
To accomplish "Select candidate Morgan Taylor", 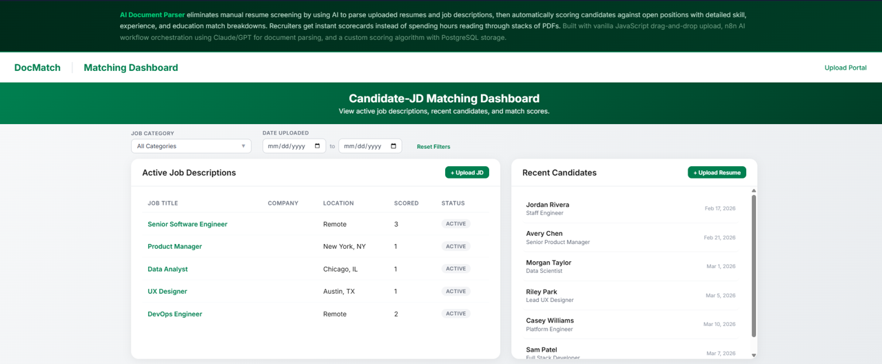I will click(x=548, y=263).
